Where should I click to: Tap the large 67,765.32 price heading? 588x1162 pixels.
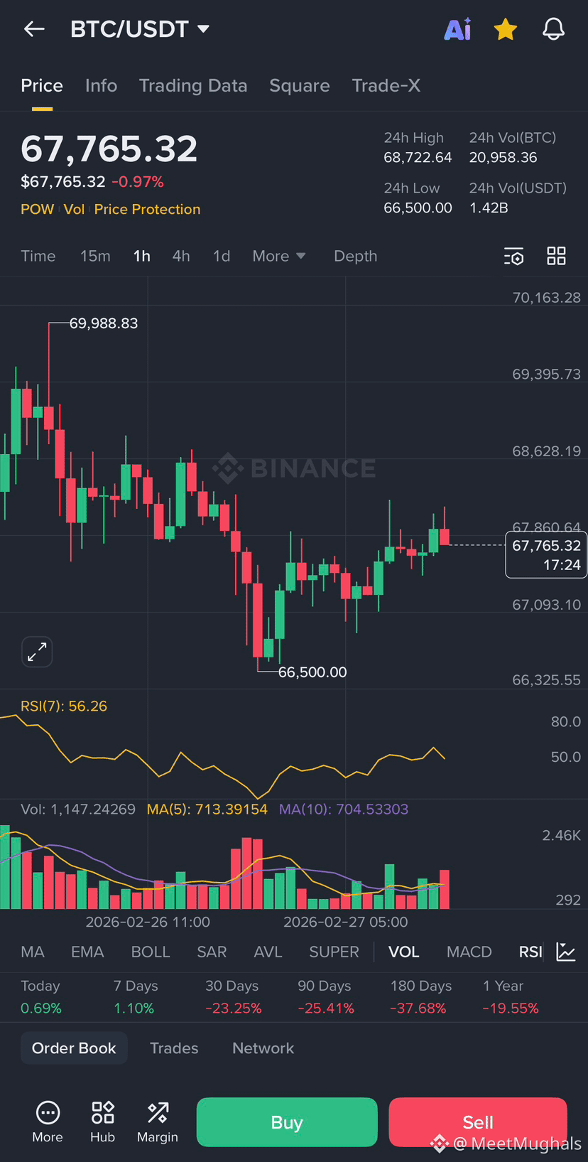(x=109, y=149)
